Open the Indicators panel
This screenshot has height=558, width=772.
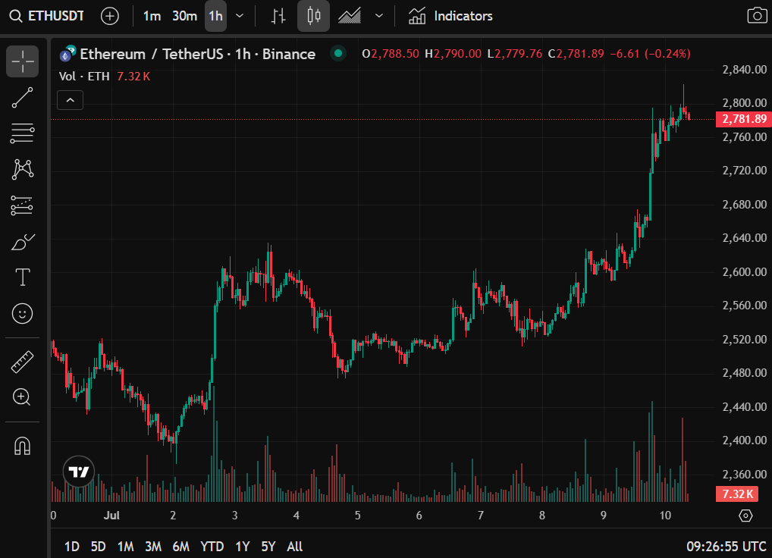(x=450, y=16)
